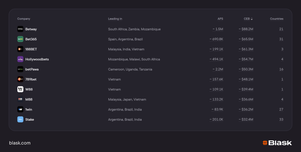Open the blask.com link
This screenshot has width=301, height=152.
[20, 143]
